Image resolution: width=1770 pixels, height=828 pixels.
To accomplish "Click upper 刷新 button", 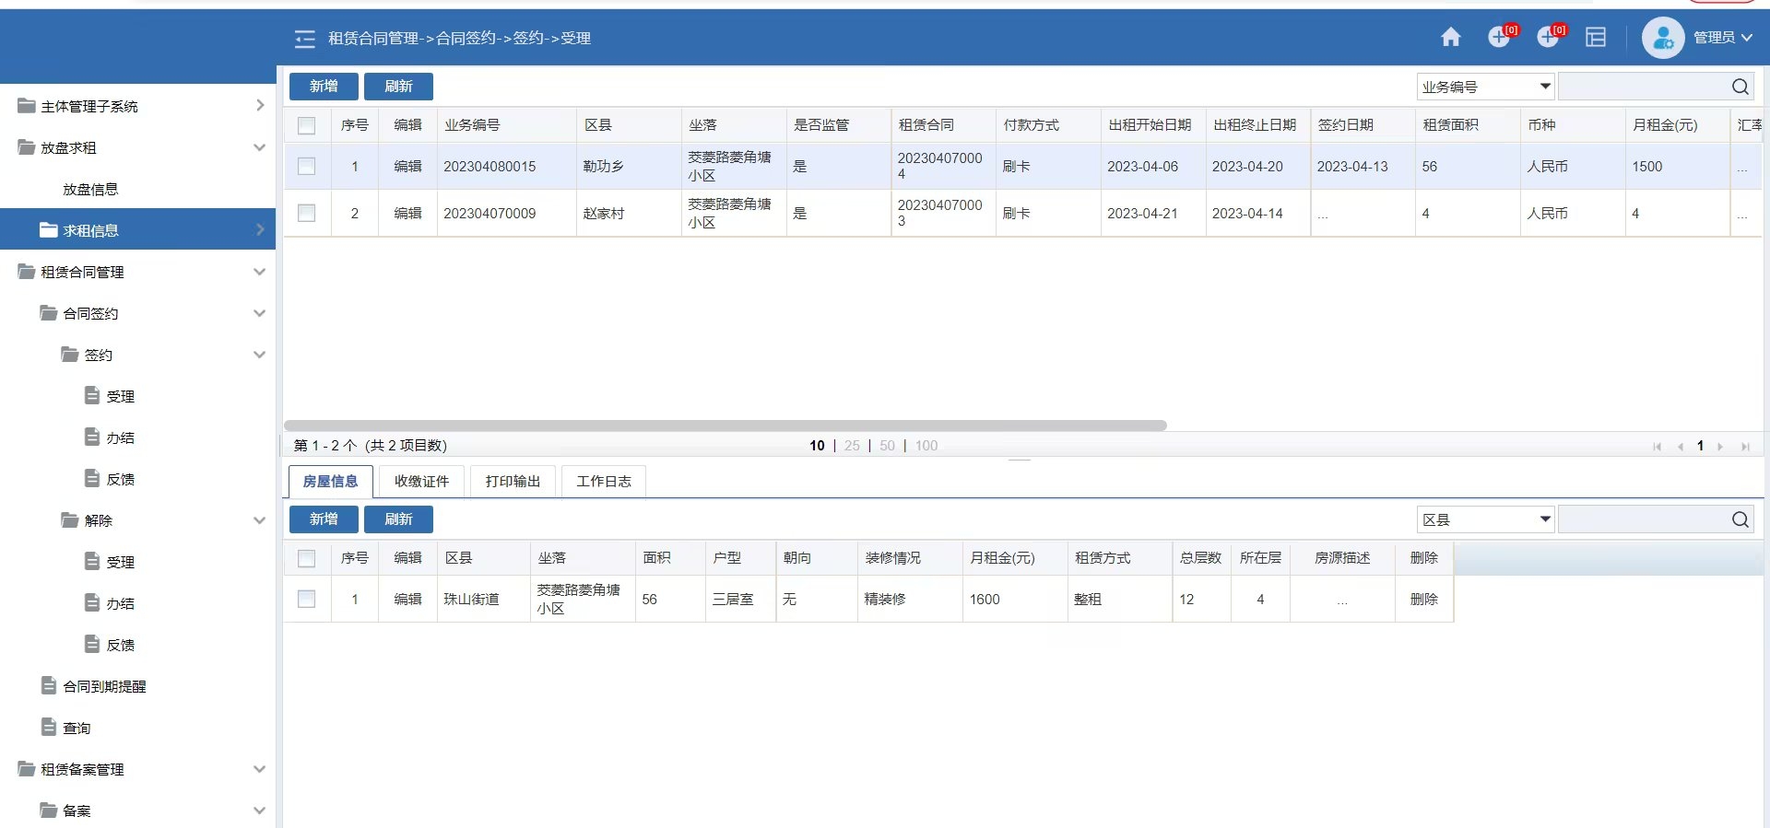I will click(398, 87).
